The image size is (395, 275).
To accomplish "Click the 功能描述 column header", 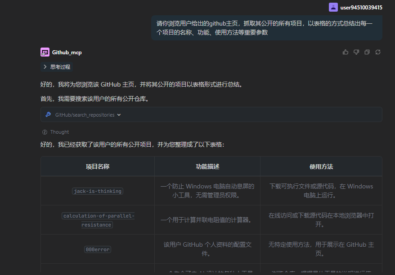I will tap(207, 166).
